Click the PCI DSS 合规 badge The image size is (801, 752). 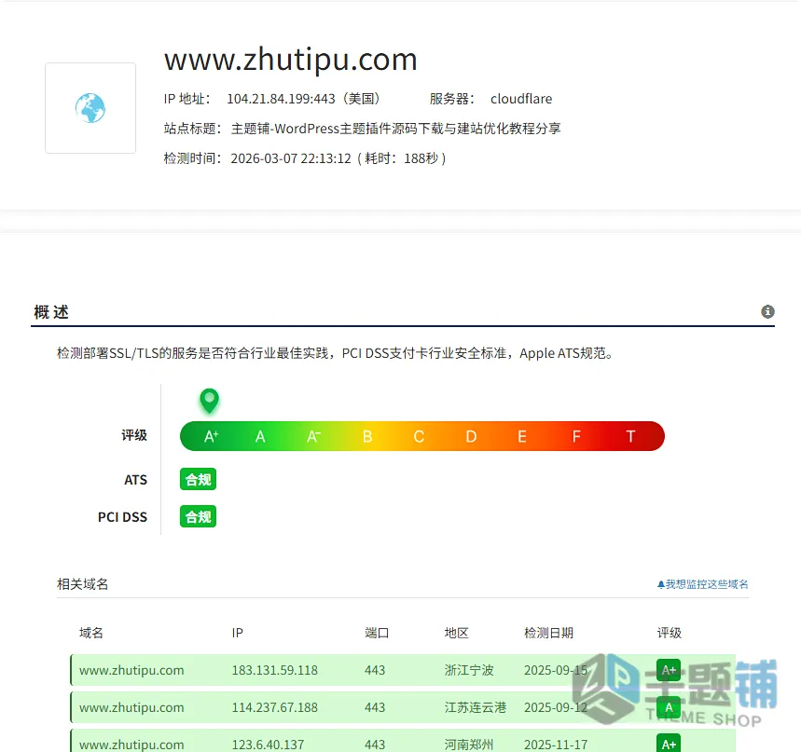(199, 516)
